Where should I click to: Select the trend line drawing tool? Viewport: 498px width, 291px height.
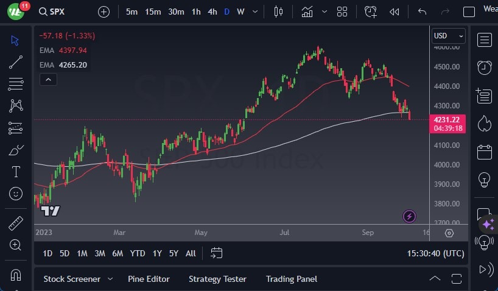pos(16,61)
